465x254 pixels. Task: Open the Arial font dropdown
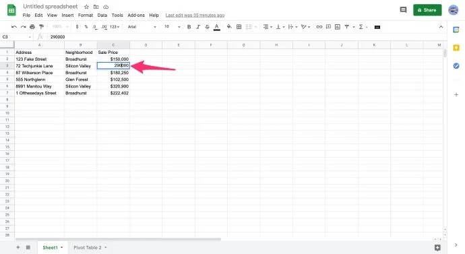pos(142,27)
